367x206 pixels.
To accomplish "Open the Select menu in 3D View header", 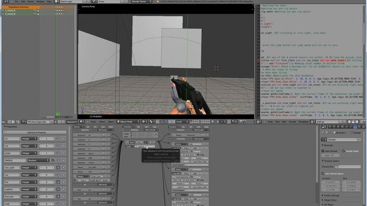I will [x=102, y=122].
